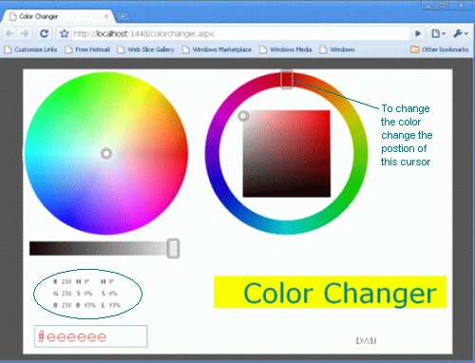Close the Color Changer tab
This screenshot has width=475, height=363.
(x=106, y=16)
